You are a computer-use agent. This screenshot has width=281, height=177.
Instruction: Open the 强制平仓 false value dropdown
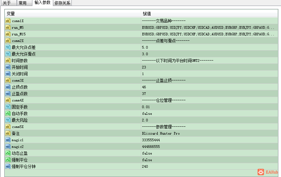[x=147, y=160]
